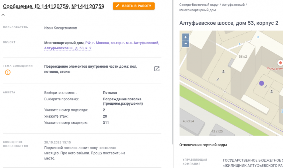Screen dimensions: 283x168
Task: Open the theme in a new window icon
Action: click(x=157, y=69)
